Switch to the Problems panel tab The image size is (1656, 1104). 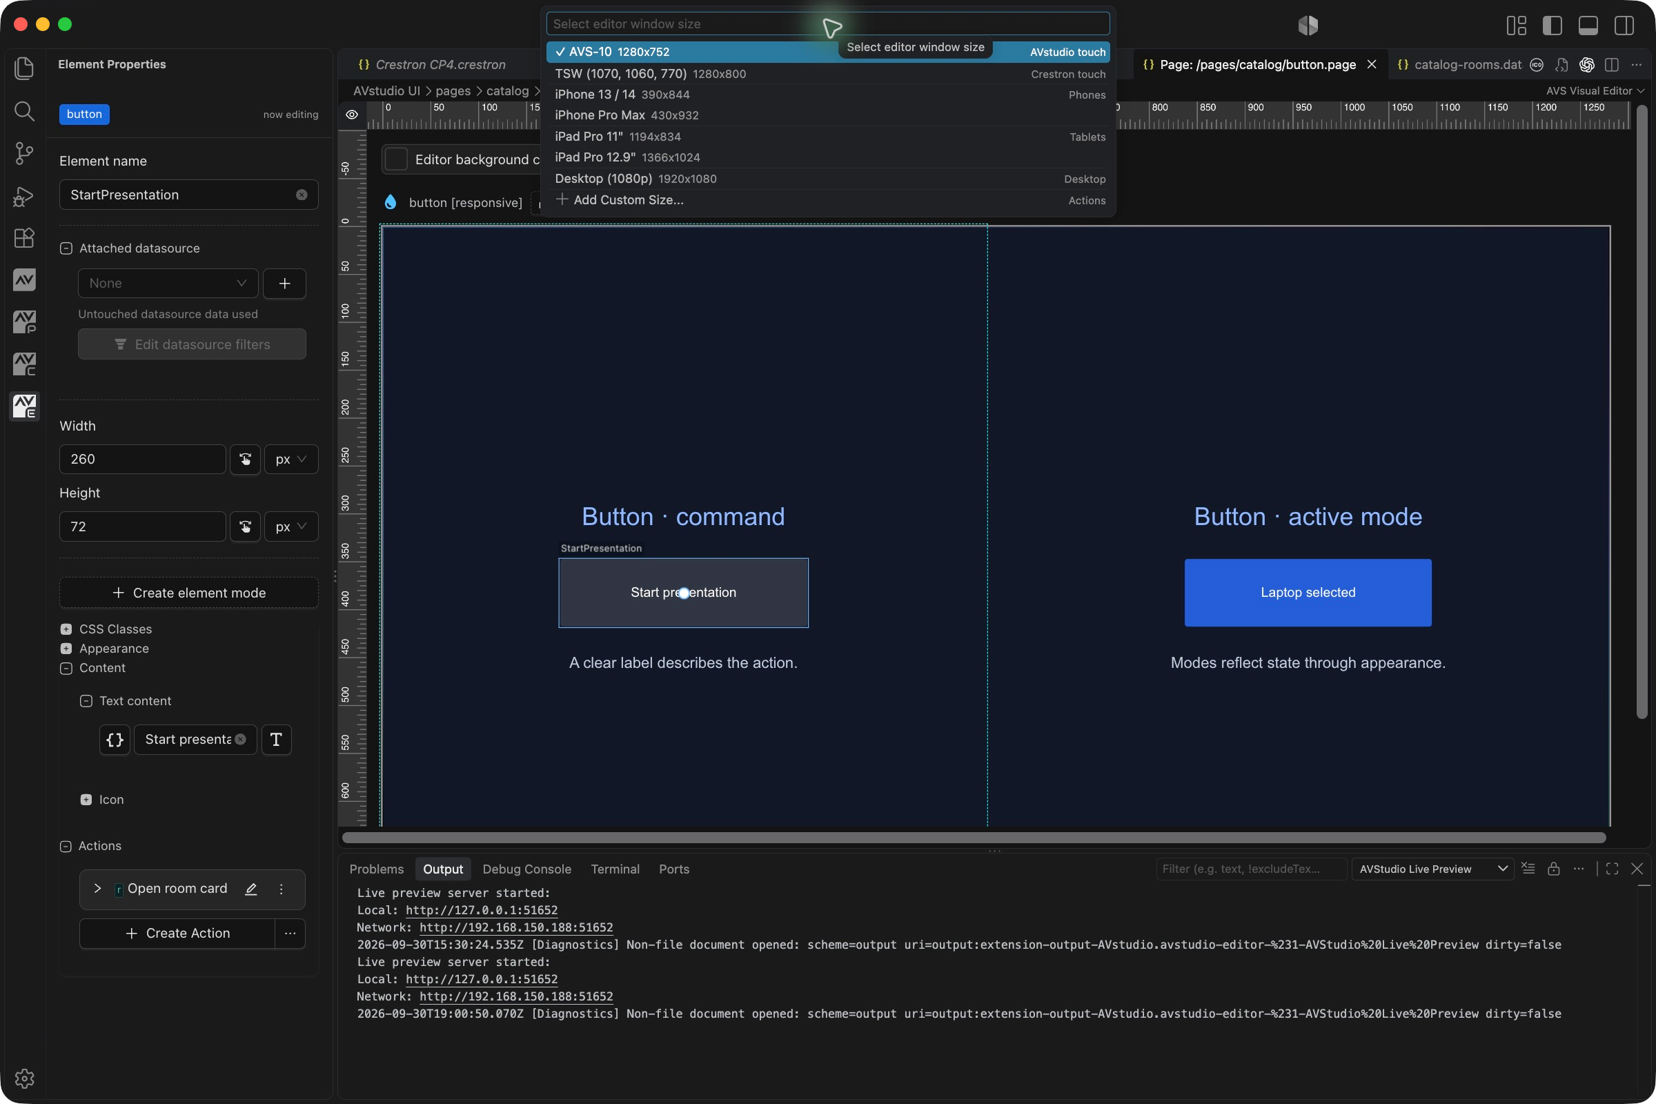click(376, 868)
